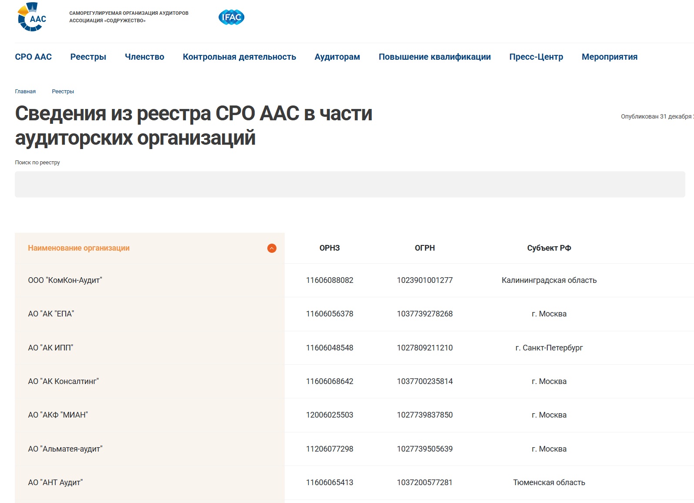
Task: Toggle sort arrow in Наименование организации column
Action: [x=272, y=248]
